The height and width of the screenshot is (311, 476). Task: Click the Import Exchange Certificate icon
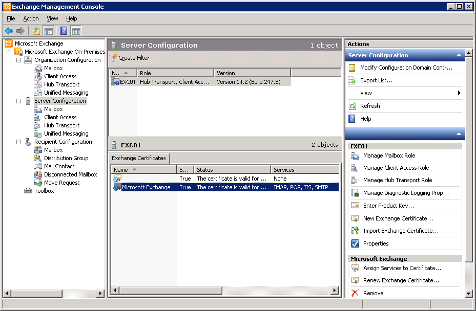(x=355, y=231)
